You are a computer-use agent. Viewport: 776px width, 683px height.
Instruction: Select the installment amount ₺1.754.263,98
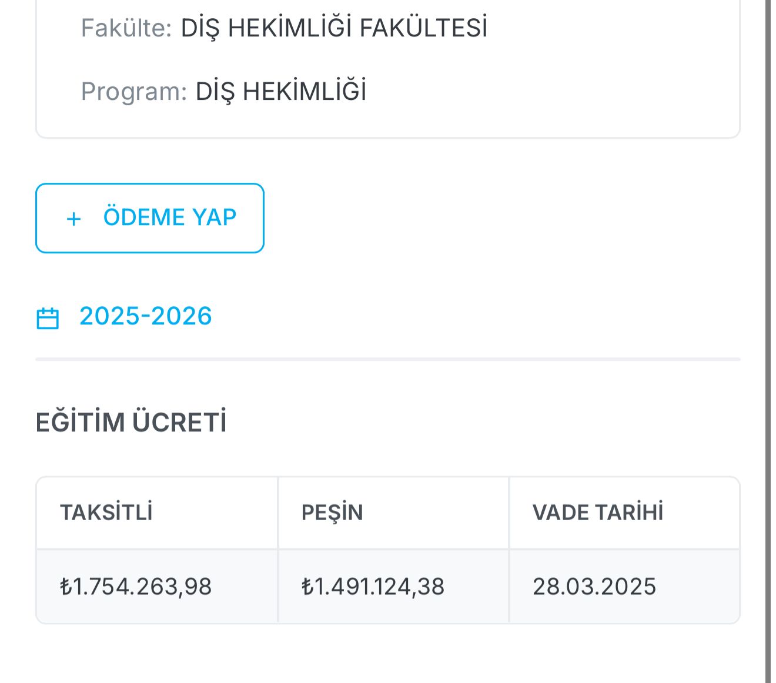pos(136,587)
